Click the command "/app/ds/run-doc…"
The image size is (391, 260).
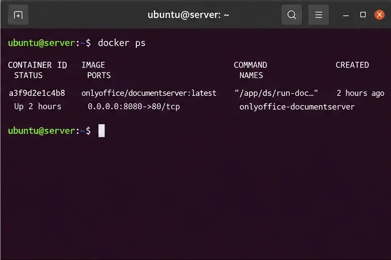coord(276,93)
